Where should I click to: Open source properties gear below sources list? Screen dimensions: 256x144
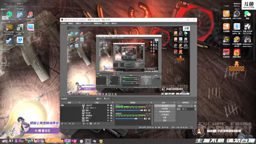91,124
